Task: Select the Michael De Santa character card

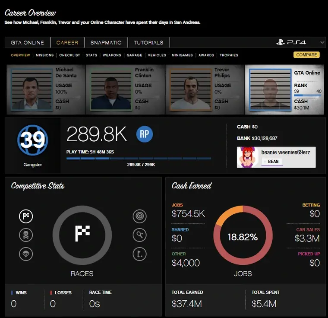Action: point(46,89)
